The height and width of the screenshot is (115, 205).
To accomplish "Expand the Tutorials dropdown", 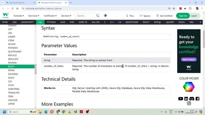I will [x=19, y=16].
